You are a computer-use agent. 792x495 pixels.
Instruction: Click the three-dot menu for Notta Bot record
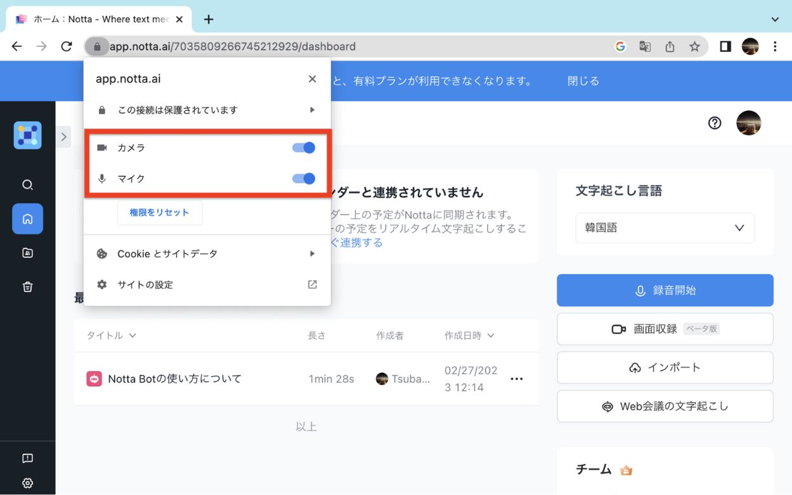click(x=517, y=379)
